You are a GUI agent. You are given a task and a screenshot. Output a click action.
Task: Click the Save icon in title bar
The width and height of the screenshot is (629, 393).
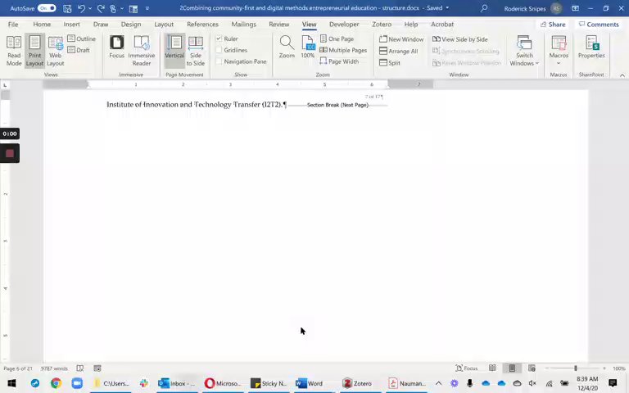pyautogui.click(x=67, y=8)
